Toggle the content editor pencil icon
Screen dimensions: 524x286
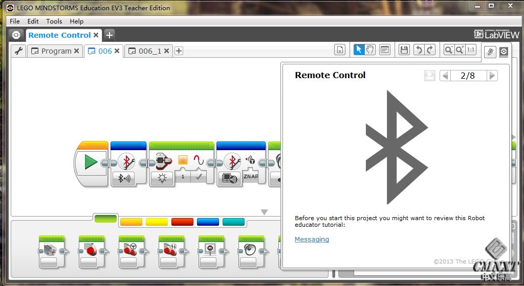(490, 52)
